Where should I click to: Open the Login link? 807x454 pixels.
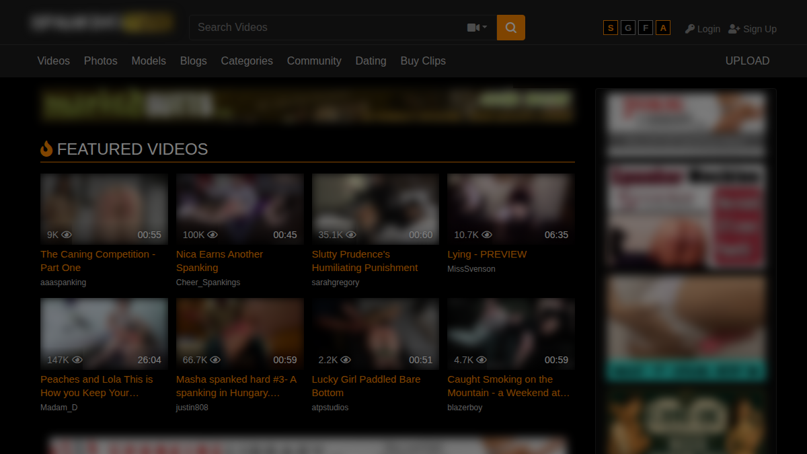709,29
